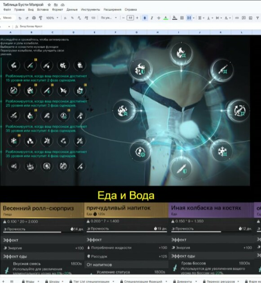Pick a text color

click(x=166, y=18)
